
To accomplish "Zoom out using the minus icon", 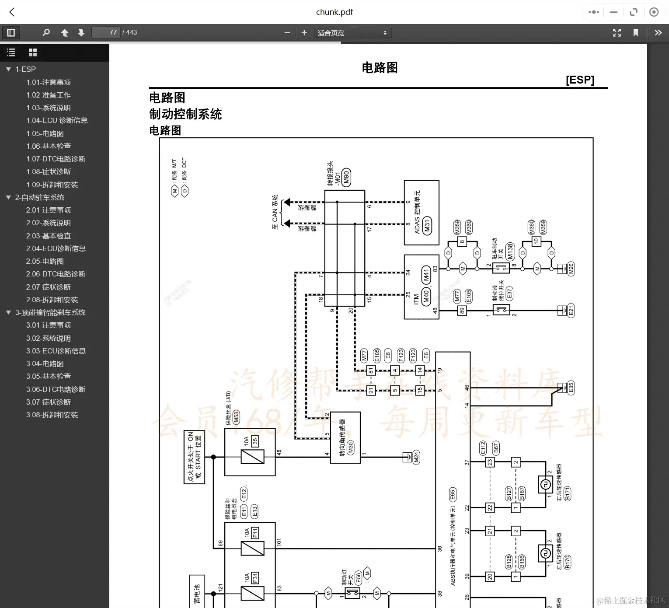I will [287, 32].
